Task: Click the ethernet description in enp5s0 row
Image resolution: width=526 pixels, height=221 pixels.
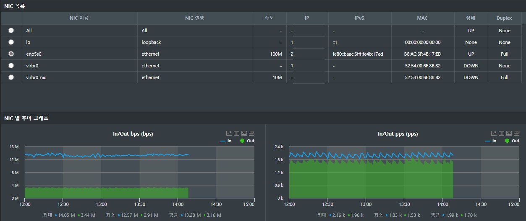Action: (195, 54)
